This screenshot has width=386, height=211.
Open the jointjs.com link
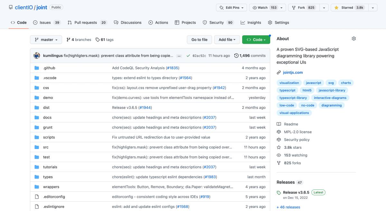[293, 72]
